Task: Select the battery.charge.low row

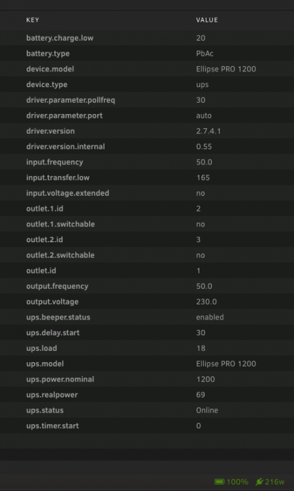Action: tap(147, 38)
